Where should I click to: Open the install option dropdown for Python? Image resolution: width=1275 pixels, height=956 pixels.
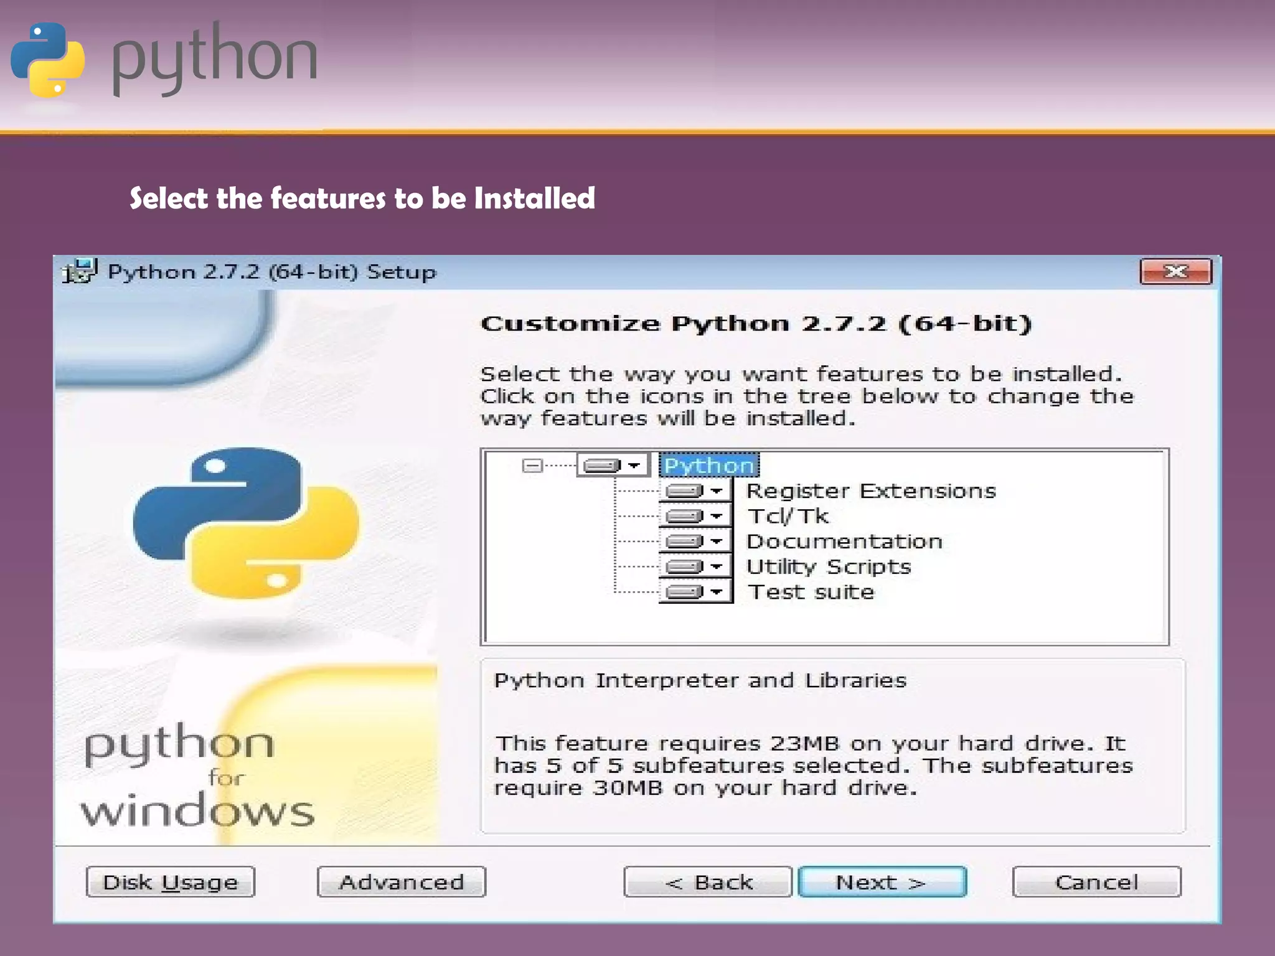(x=613, y=465)
